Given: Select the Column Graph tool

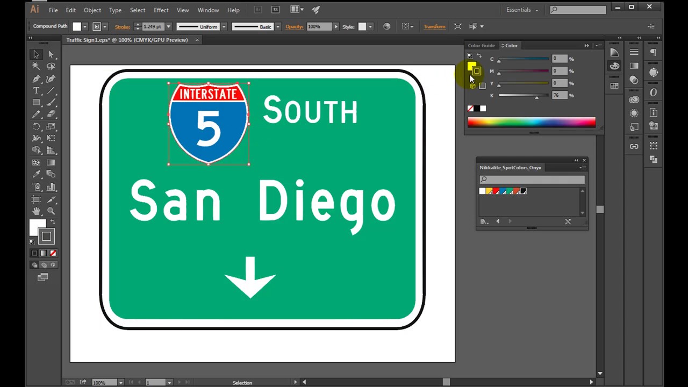Looking at the screenshot, I should pos(51,187).
